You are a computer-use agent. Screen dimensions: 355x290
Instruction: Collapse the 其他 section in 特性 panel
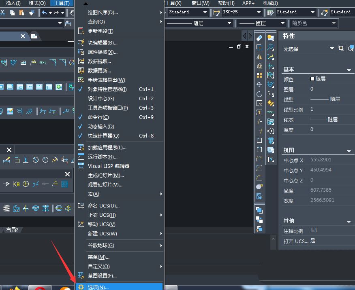[x=349, y=222]
